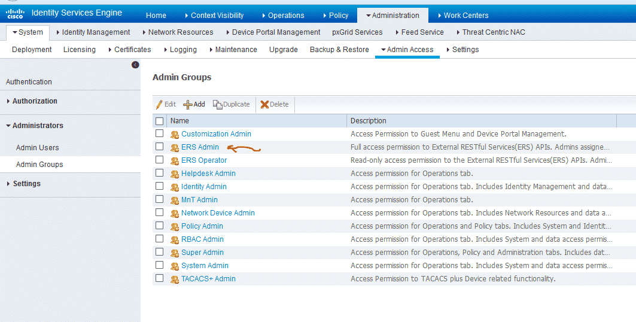This screenshot has width=636, height=322.
Task: Check the Customization Admin row checkbox
Action: [159, 133]
